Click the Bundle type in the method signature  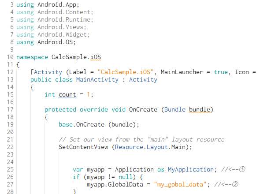click(x=175, y=109)
